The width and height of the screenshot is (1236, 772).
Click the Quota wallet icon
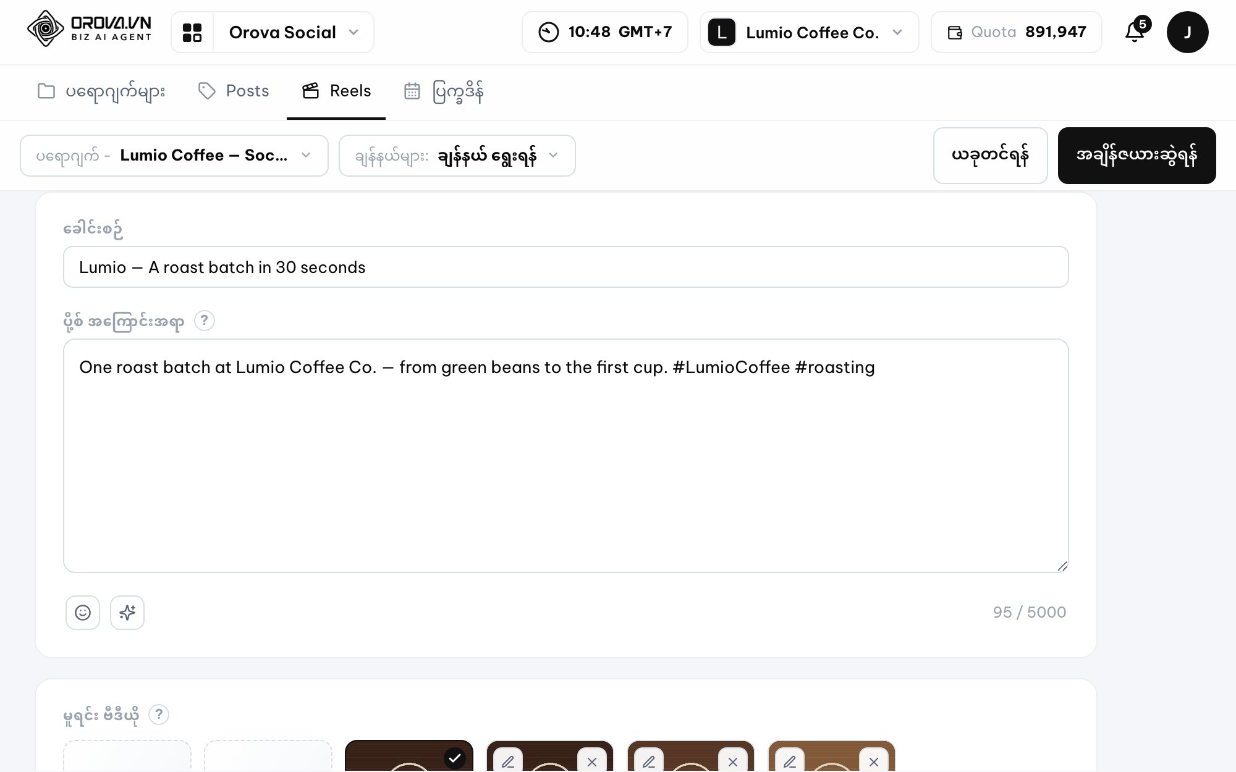(x=955, y=32)
